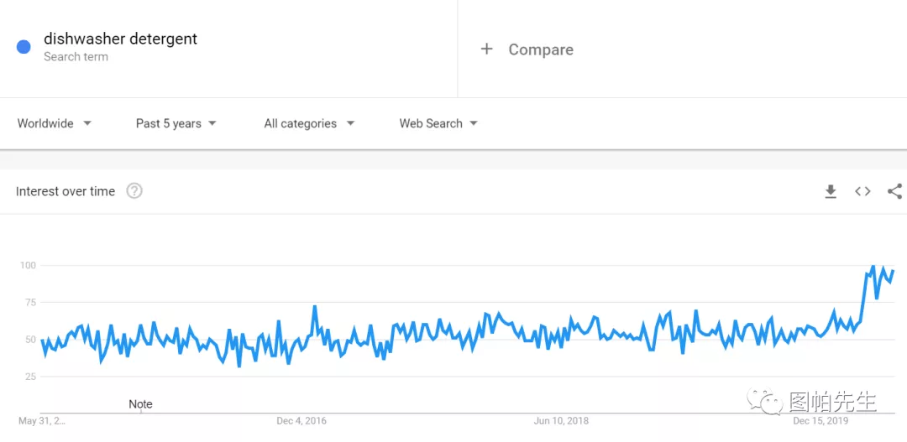Open help for Interest over time
The image size is (907, 442).
tap(134, 190)
